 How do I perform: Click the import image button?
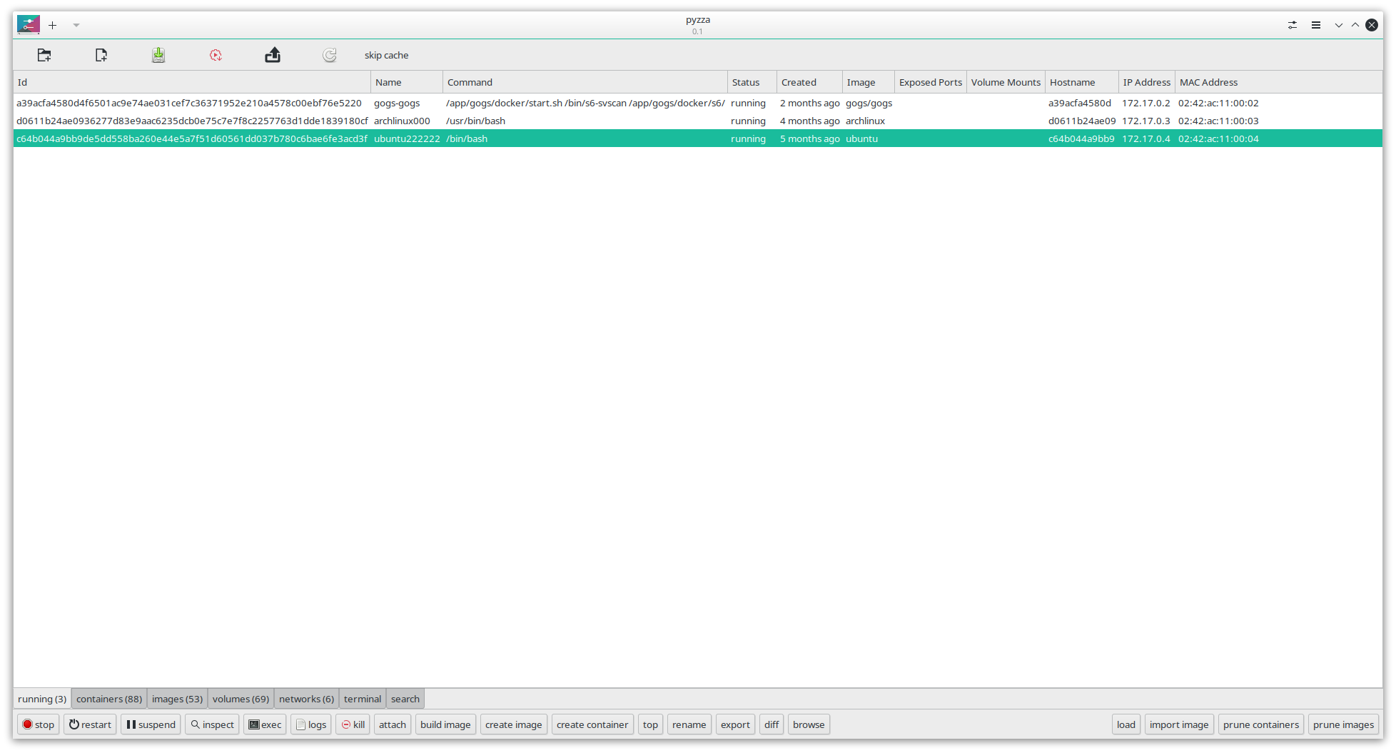point(1179,724)
